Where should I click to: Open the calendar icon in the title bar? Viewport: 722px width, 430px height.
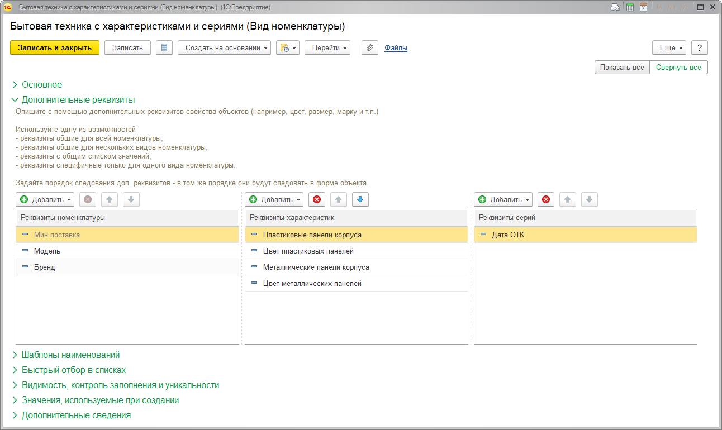pyautogui.click(x=644, y=7)
